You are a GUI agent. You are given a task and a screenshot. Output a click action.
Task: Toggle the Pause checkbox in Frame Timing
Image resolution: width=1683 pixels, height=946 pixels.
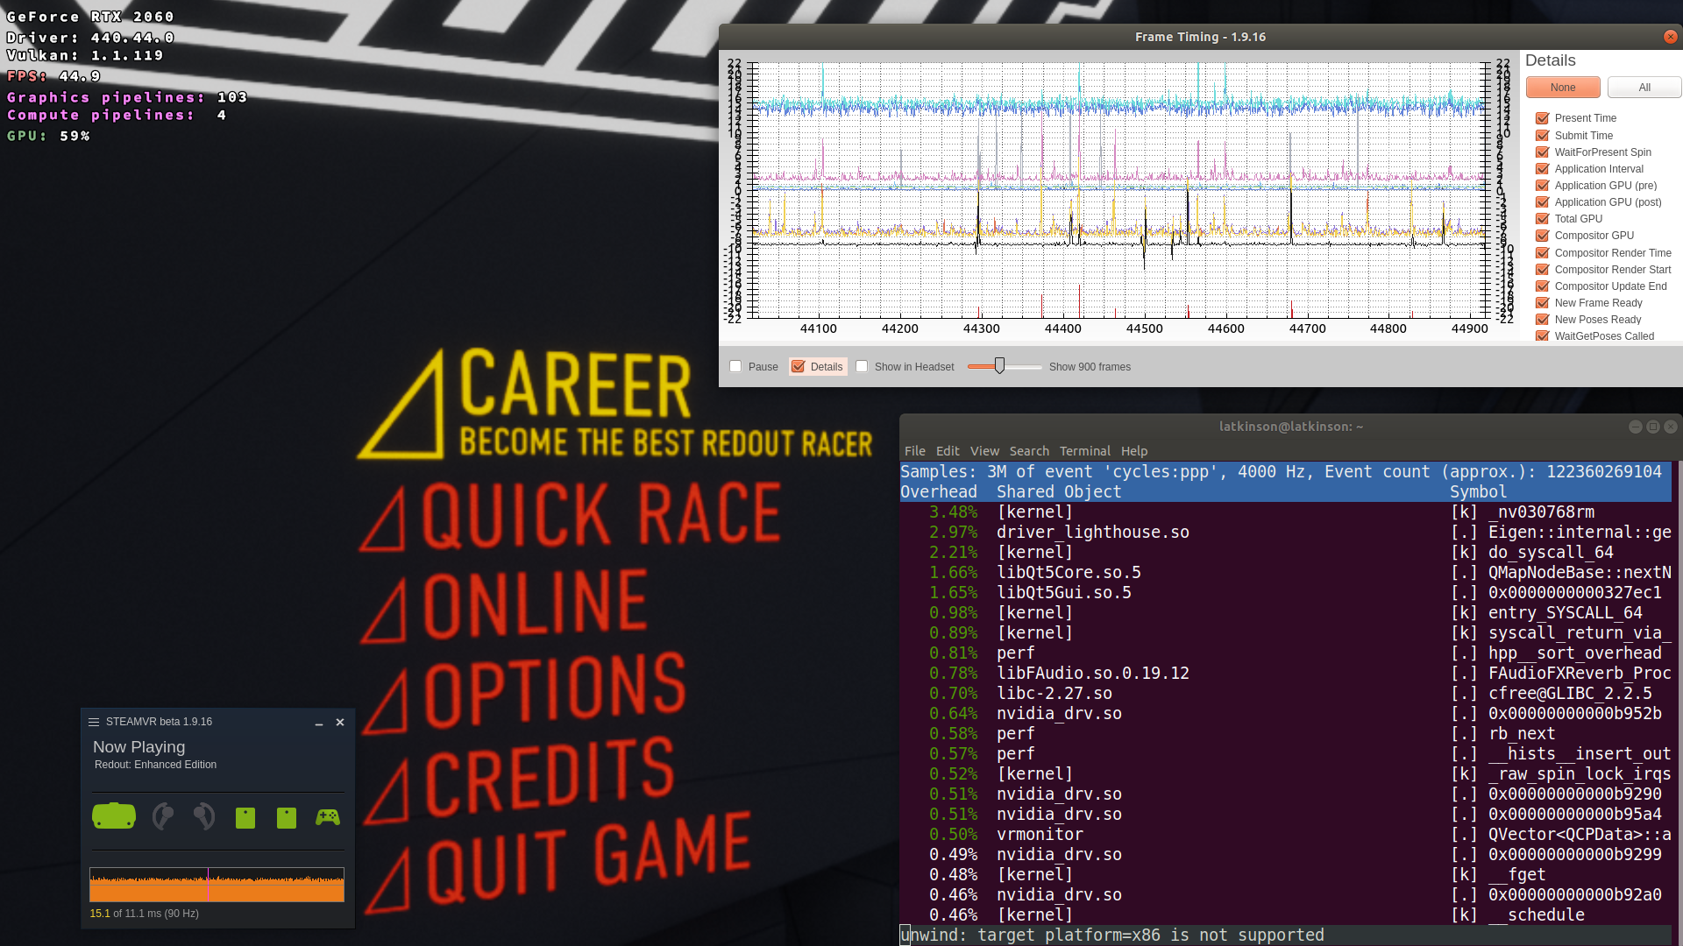coord(736,366)
